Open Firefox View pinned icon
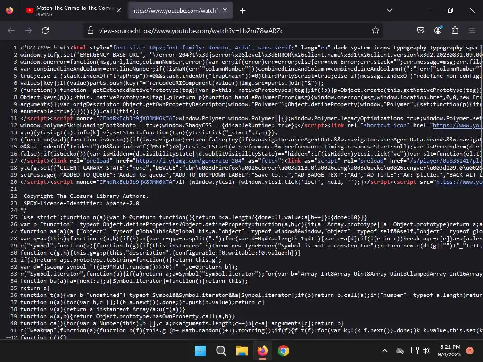483x362 pixels. pos(9,10)
